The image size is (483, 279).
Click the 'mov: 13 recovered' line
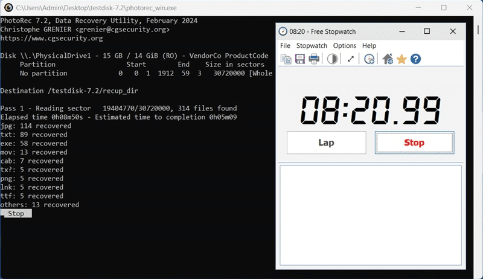point(34,152)
